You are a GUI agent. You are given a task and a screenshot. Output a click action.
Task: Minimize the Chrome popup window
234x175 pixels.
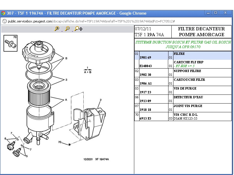coord(208,13)
